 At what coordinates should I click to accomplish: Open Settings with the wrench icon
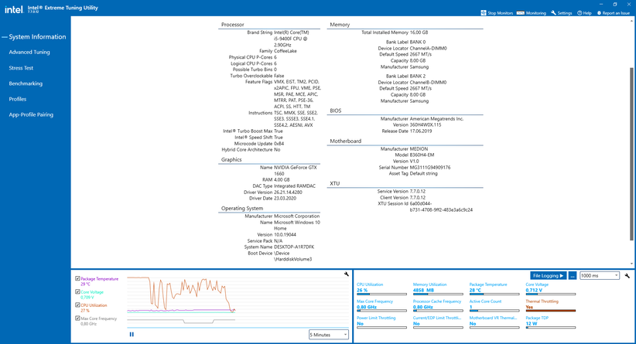tap(553, 13)
